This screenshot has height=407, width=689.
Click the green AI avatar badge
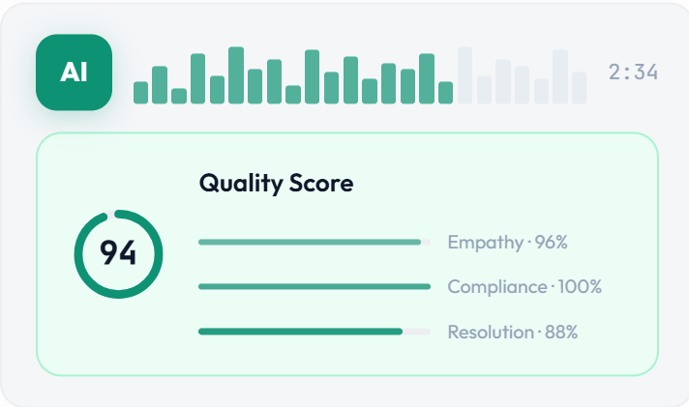click(x=75, y=73)
